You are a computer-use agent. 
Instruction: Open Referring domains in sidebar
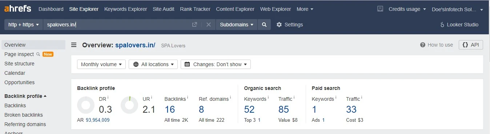point(25,124)
